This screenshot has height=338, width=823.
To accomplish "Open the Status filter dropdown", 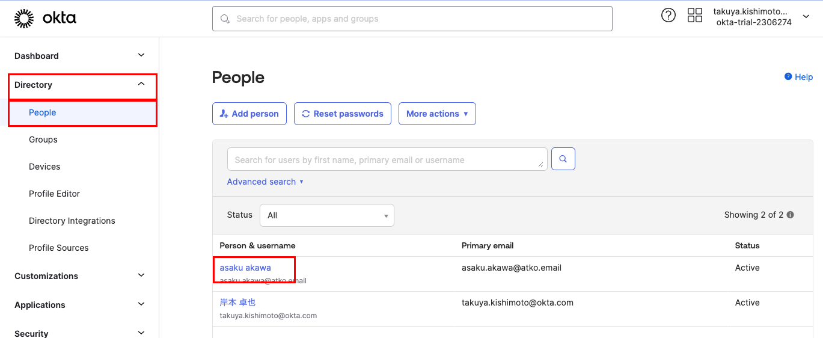I will (x=326, y=215).
